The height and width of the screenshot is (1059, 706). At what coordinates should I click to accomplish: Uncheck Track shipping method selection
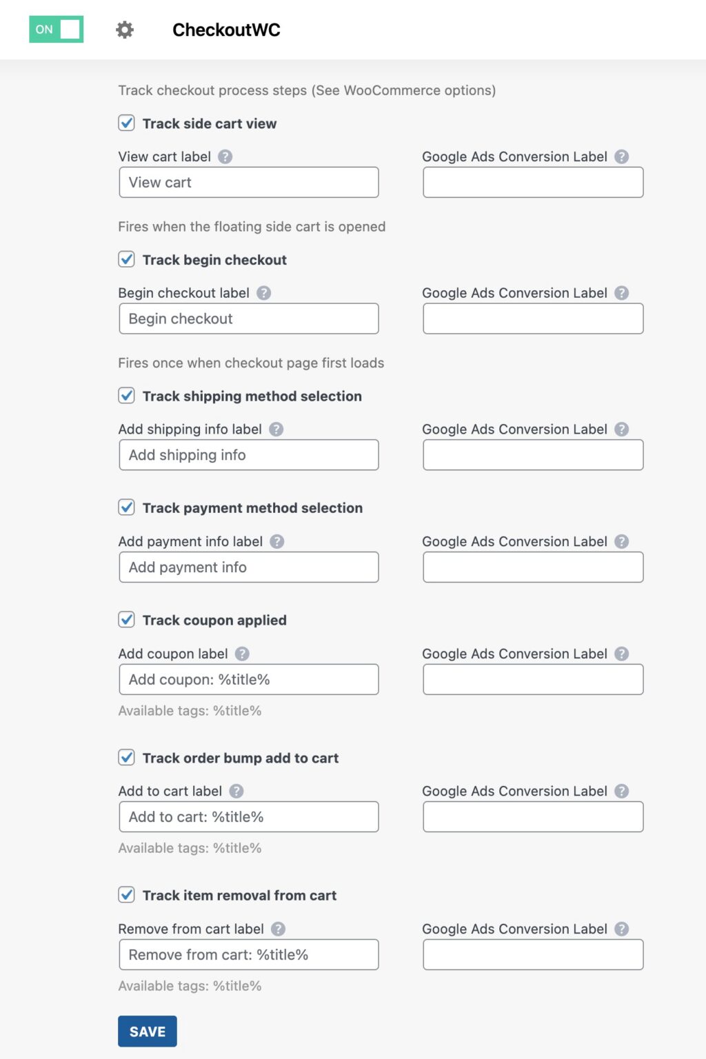(126, 396)
